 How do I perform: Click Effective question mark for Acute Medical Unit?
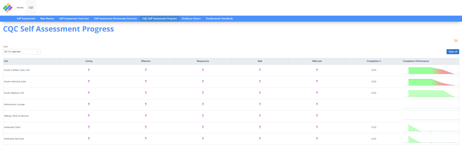point(146,93)
